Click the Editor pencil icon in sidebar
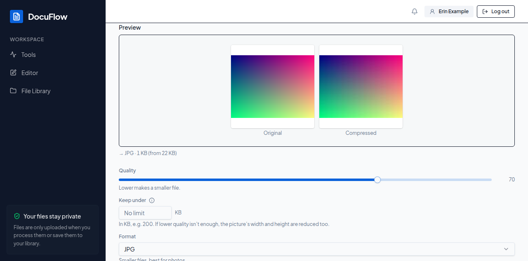Screen dimensions: 528x261 coord(13,73)
